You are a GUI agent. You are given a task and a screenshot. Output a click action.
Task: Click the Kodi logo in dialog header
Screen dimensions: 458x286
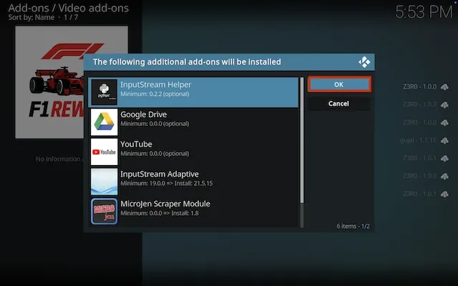pos(364,62)
